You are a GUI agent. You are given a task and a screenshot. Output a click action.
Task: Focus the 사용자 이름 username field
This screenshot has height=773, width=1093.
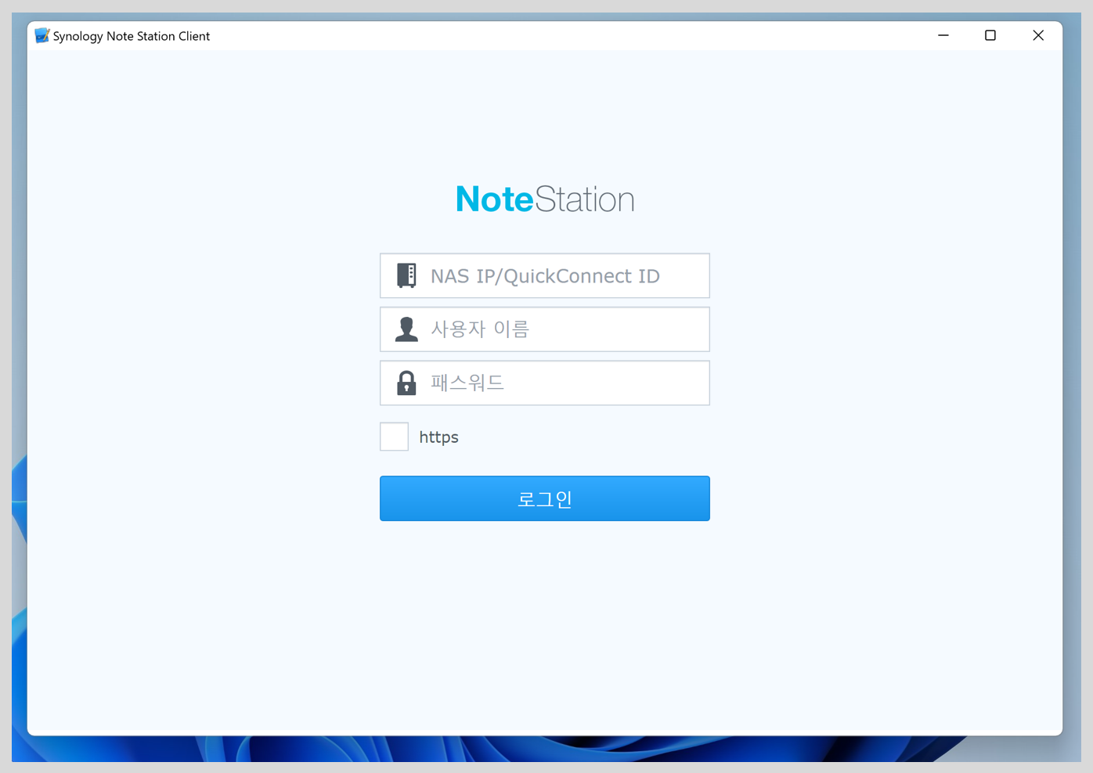pos(545,329)
